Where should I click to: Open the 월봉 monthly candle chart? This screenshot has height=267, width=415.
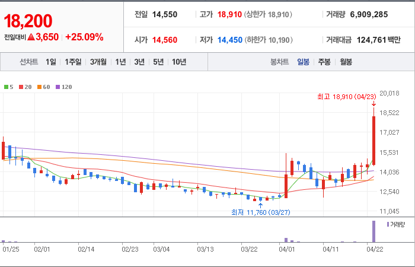346,62
